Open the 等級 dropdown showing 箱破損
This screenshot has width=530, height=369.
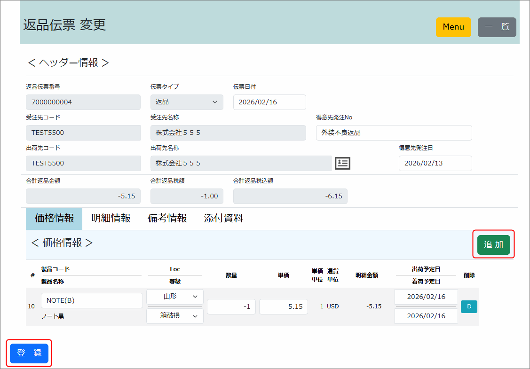(175, 316)
